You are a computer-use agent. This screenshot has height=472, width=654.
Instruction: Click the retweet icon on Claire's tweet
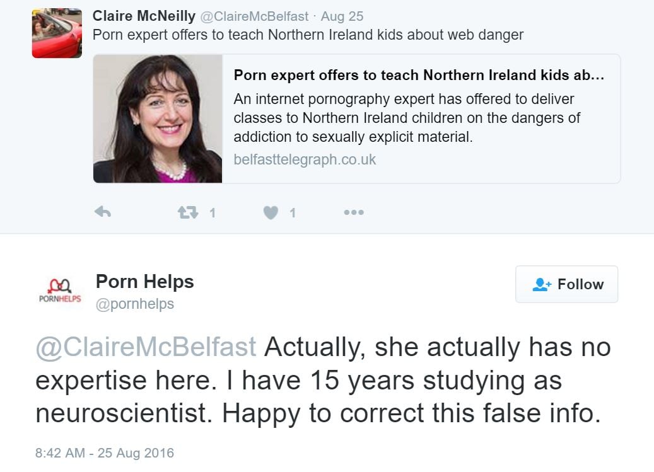[187, 213]
